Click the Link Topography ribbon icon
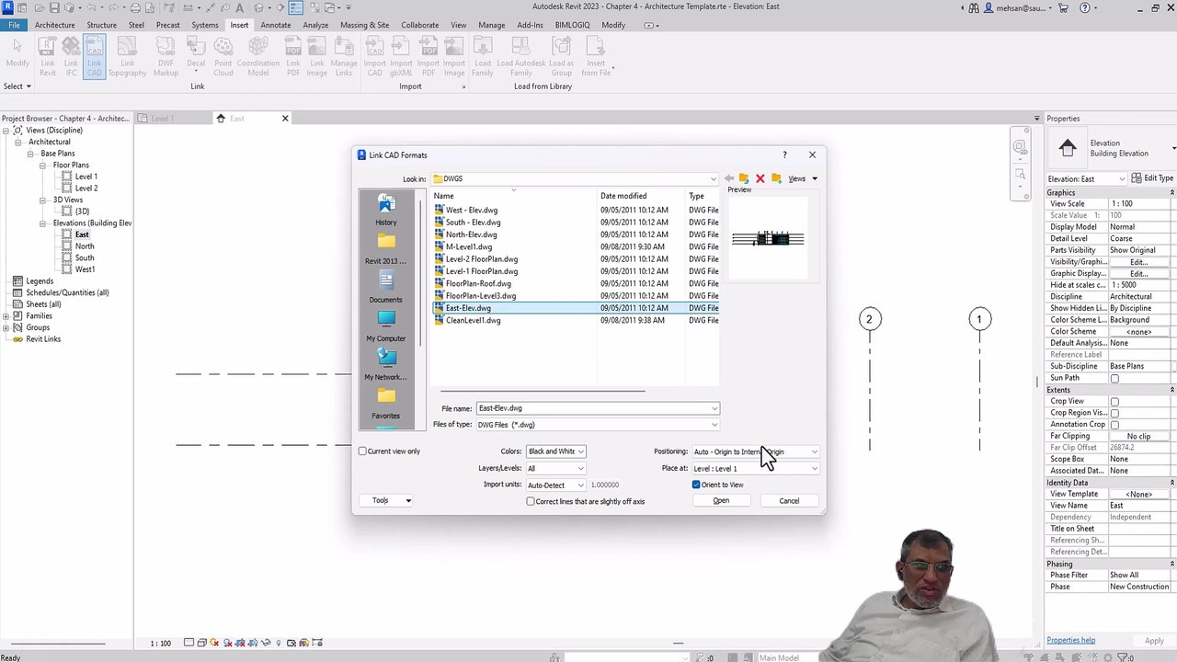Screen dimensions: 1177x662 [x=127, y=57]
